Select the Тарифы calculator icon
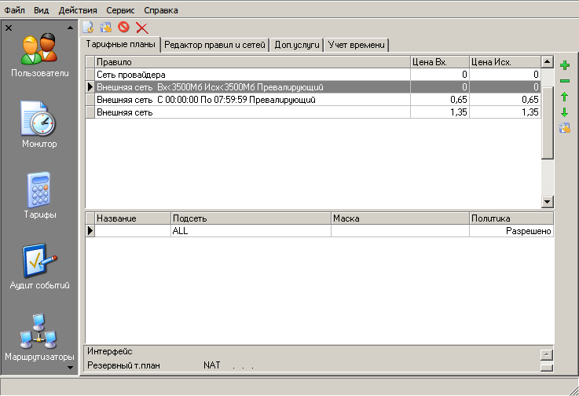The image size is (579, 396). 39,190
